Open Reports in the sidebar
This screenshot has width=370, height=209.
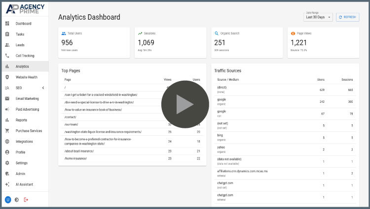(21, 120)
